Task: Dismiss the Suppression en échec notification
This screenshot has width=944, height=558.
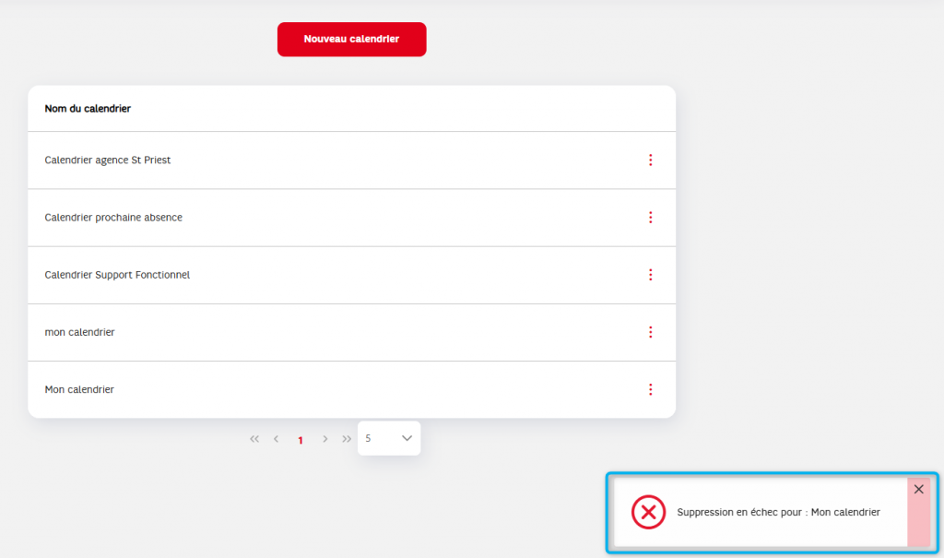Action: [919, 490]
